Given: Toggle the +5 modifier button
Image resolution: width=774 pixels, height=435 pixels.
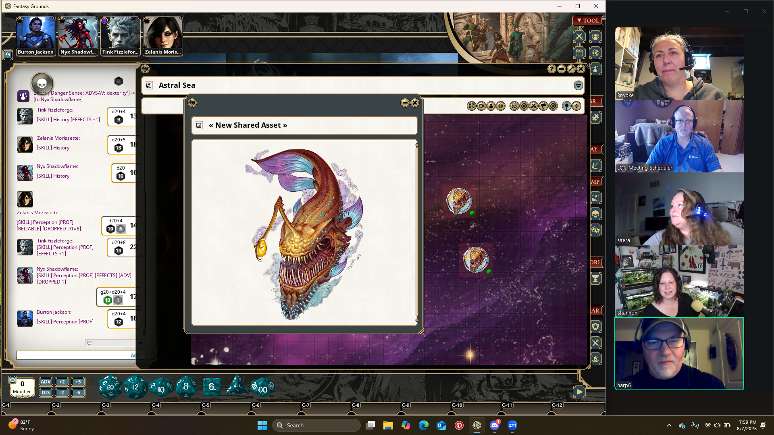Looking at the screenshot, I should (x=78, y=382).
